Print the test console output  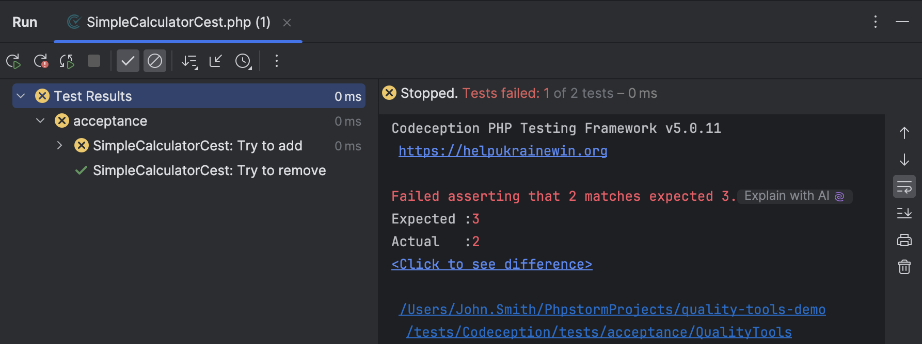(904, 240)
